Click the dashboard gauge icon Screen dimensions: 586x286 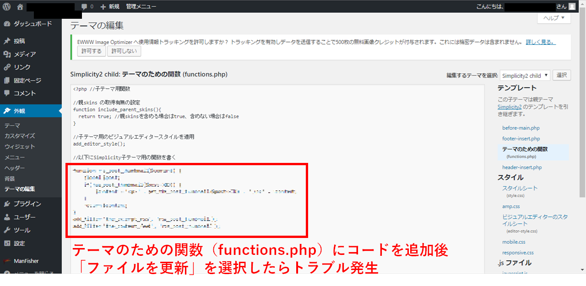click(x=7, y=24)
